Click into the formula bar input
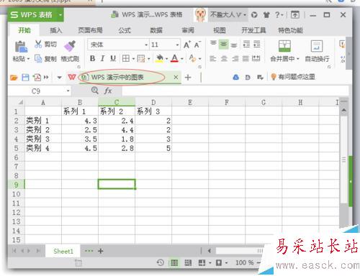360x276 pixels. (x=235, y=91)
